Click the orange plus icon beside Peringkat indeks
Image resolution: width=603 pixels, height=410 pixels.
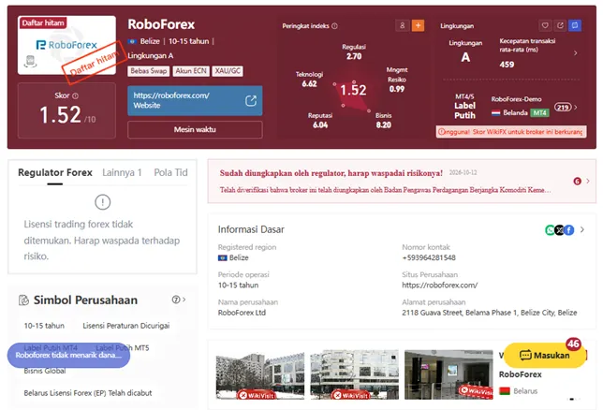coord(418,25)
